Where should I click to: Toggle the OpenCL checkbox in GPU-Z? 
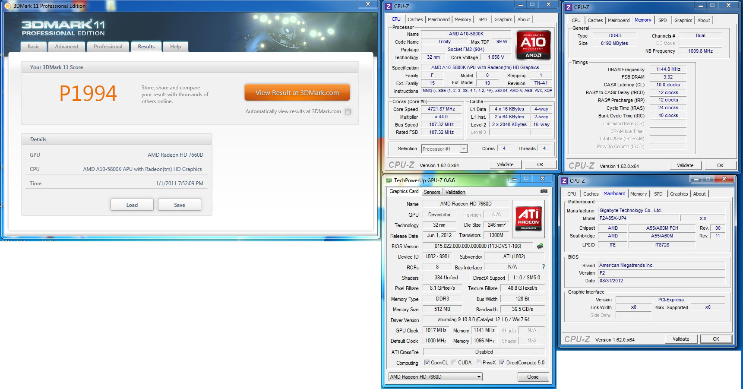[x=427, y=363]
